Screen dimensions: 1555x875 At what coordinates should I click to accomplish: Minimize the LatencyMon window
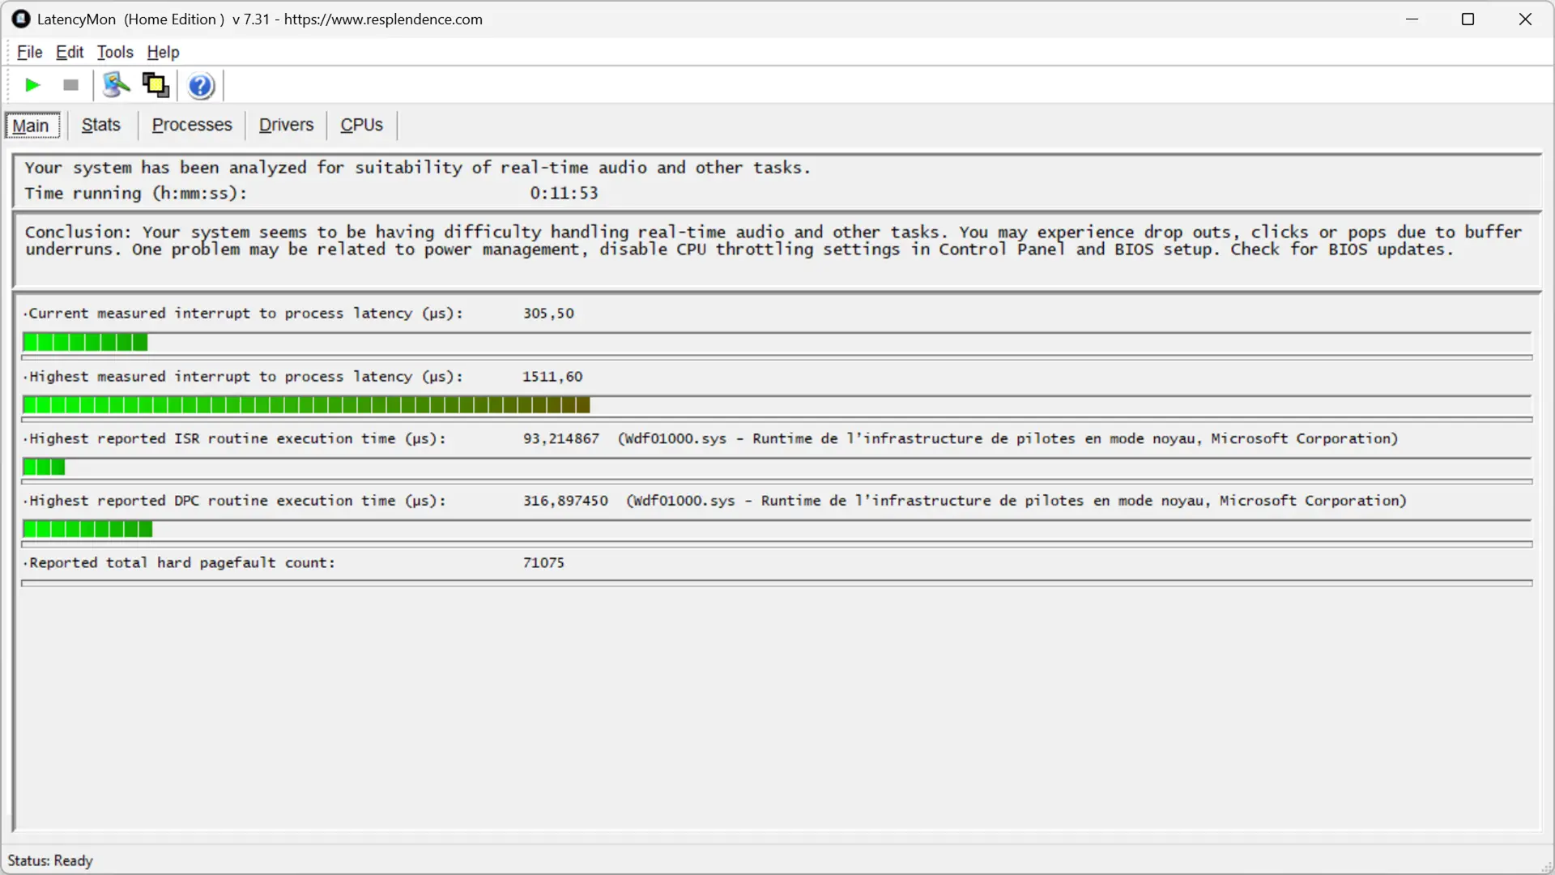pyautogui.click(x=1412, y=19)
